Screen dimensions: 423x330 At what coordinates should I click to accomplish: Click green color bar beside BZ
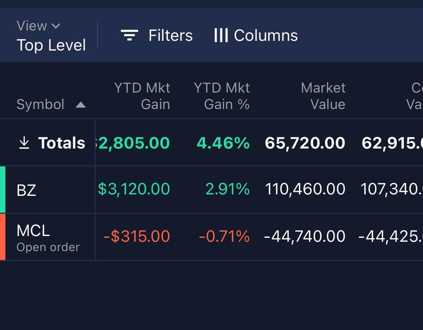[2, 190]
